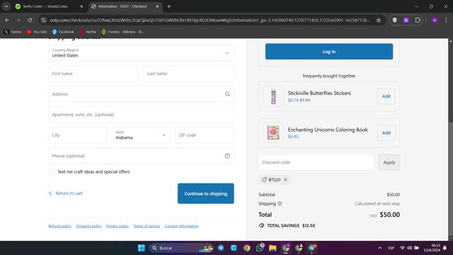Open Netflix bookmark
Viewport: 453px width, 255px height.
[88, 32]
